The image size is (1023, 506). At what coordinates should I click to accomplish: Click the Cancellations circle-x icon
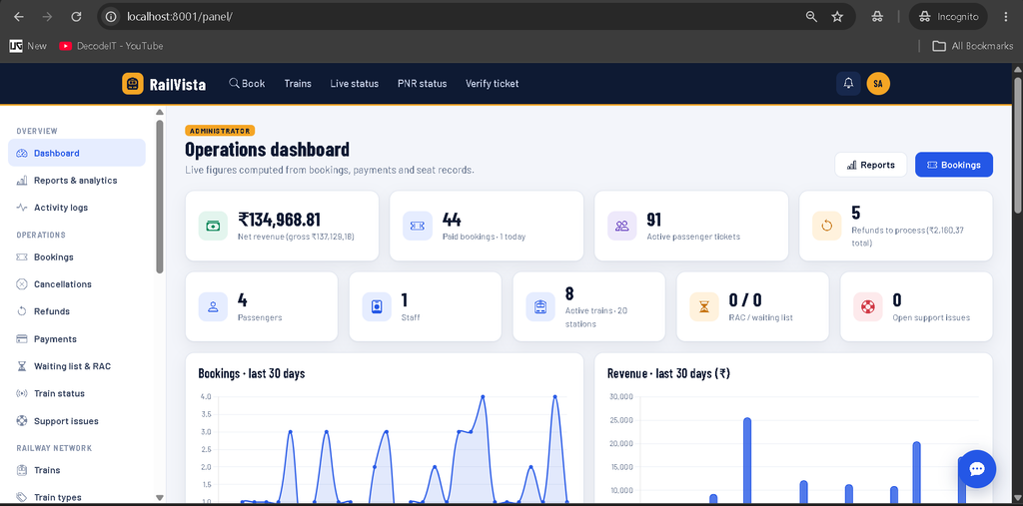[22, 284]
